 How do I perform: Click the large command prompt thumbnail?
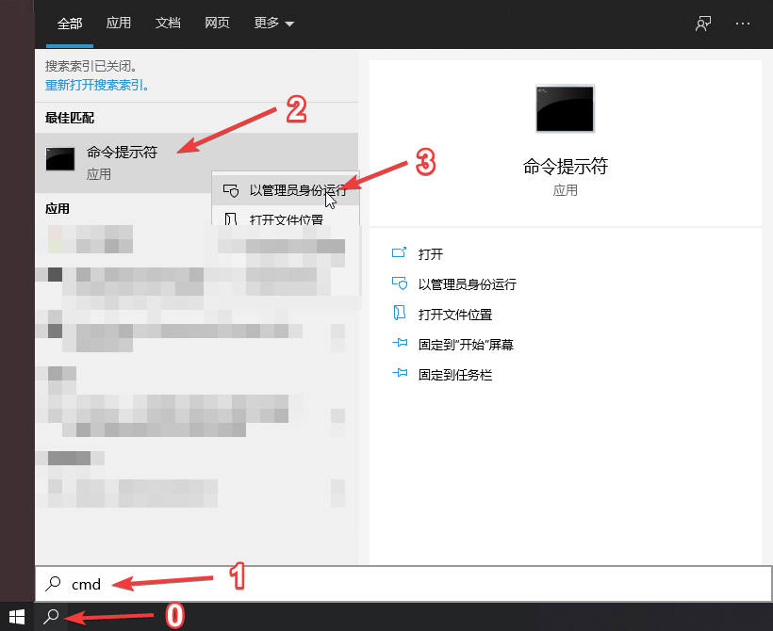pos(565,108)
